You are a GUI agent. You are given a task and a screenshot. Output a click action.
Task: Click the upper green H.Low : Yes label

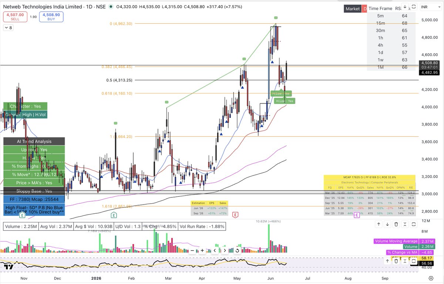(x=281, y=94)
